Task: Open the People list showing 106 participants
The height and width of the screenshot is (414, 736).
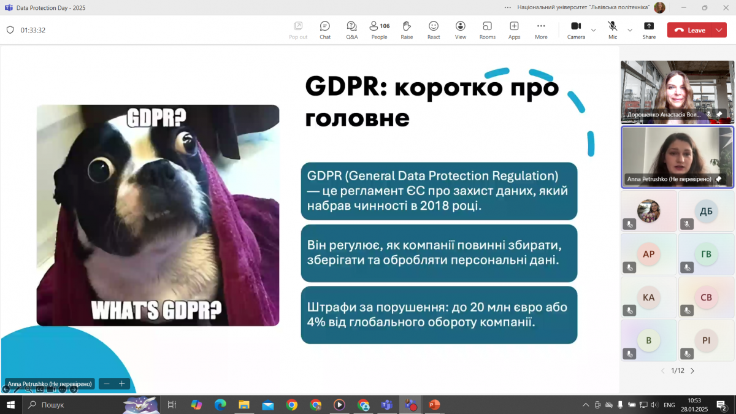Action: pyautogui.click(x=378, y=29)
